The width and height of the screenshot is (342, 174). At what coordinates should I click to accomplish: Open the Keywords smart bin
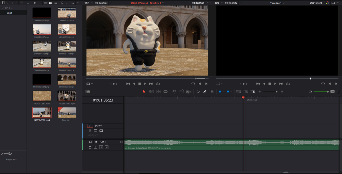click(x=11, y=160)
